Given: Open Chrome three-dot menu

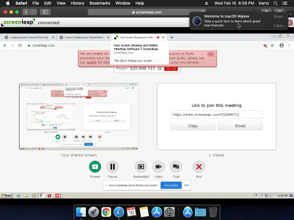Looking at the screenshot, I should (289, 46).
